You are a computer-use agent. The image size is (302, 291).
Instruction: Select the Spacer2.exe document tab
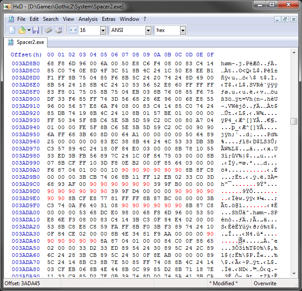[x=26, y=42]
